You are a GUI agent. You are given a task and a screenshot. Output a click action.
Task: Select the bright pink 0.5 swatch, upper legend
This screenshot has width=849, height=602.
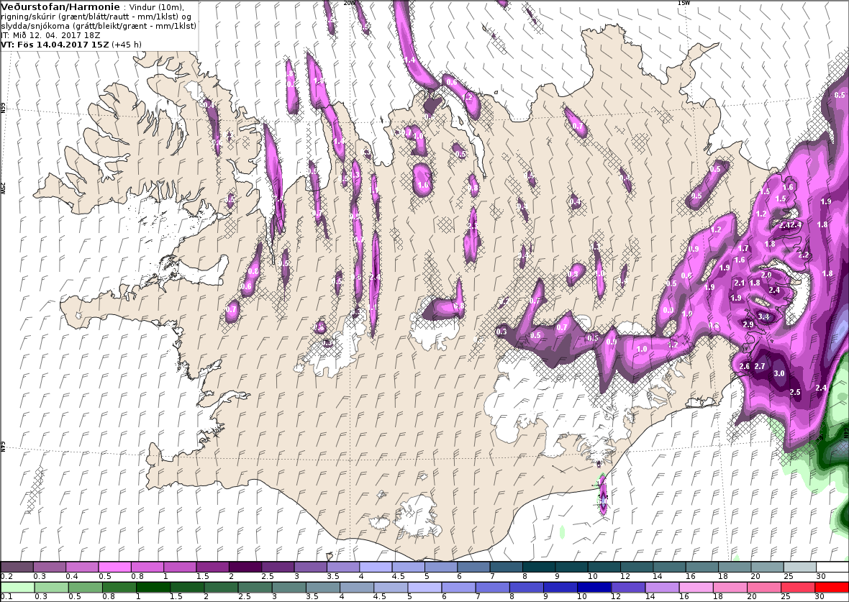click(115, 567)
